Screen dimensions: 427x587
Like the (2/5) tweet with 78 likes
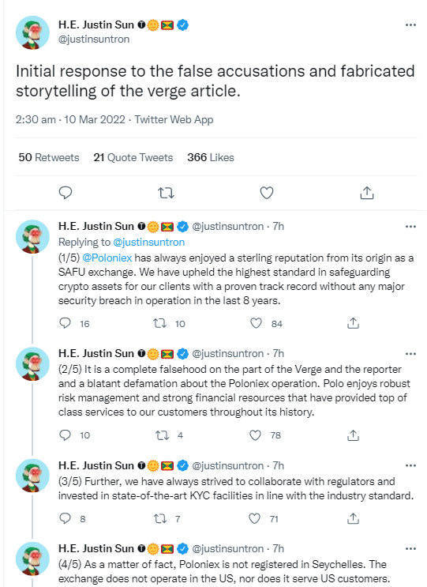click(256, 435)
